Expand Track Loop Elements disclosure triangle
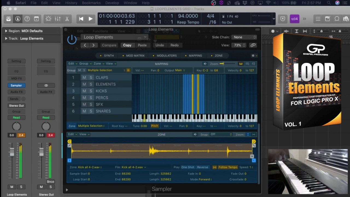The image size is (350, 197). [6, 39]
